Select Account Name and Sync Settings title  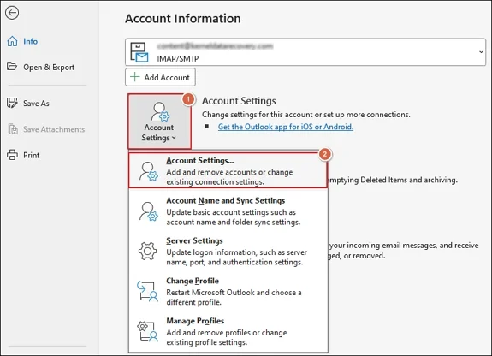pyautogui.click(x=226, y=200)
